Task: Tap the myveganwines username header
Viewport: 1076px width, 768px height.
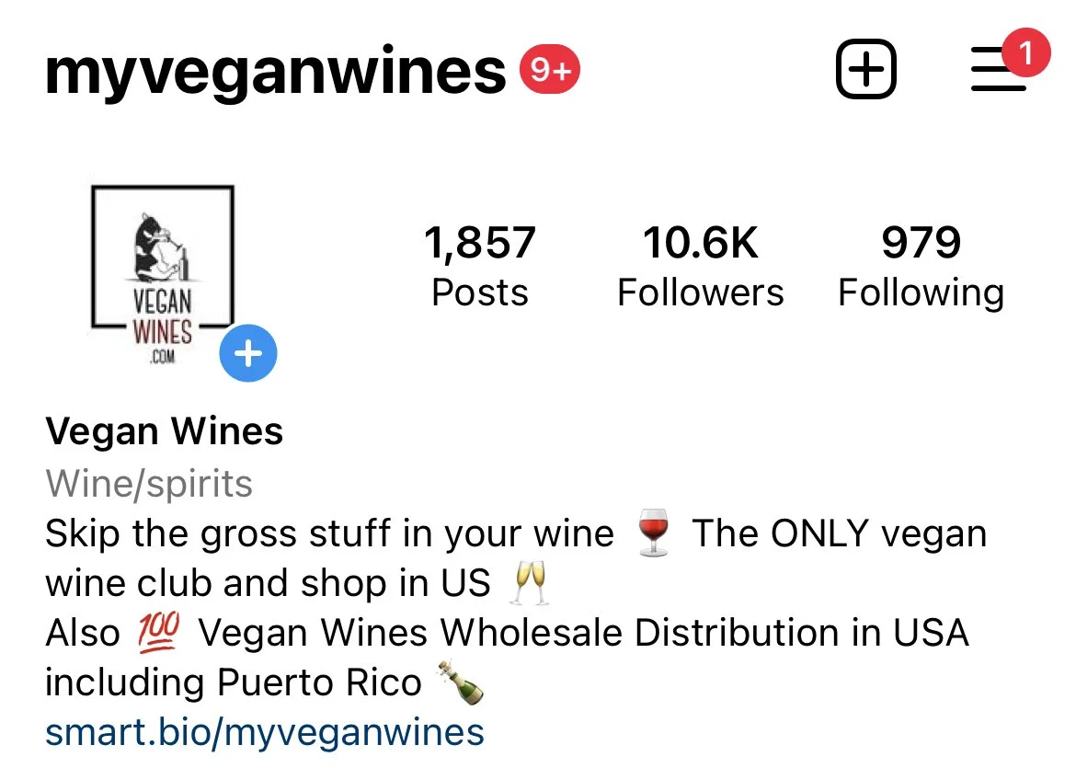Action: [275, 73]
